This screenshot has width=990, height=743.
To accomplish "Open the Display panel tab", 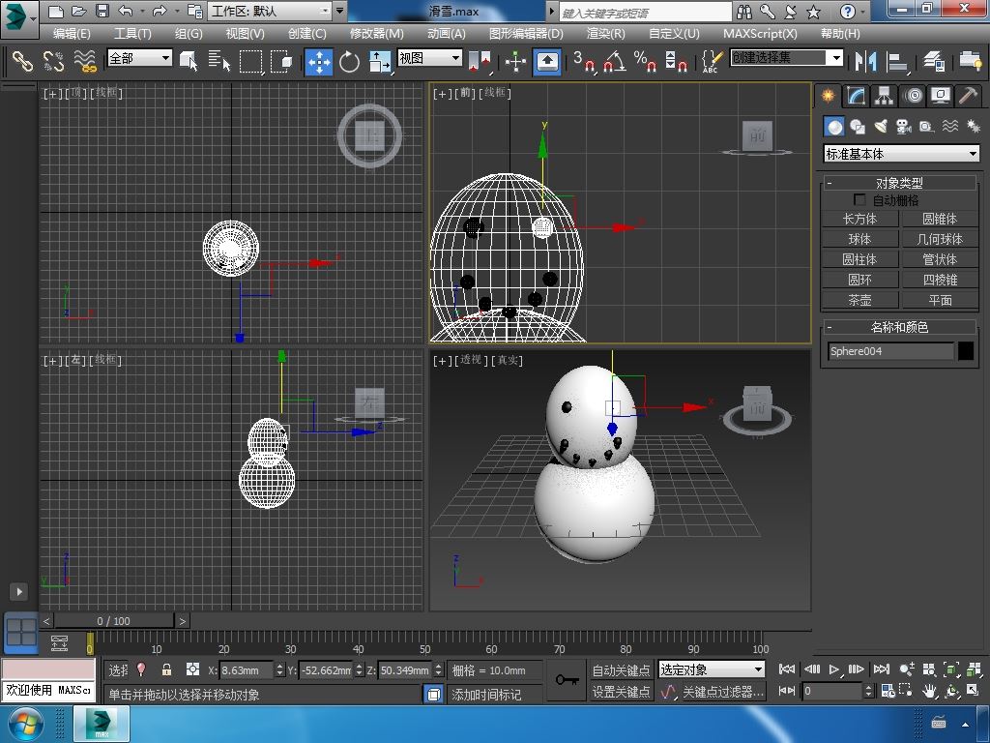I will click(x=941, y=96).
